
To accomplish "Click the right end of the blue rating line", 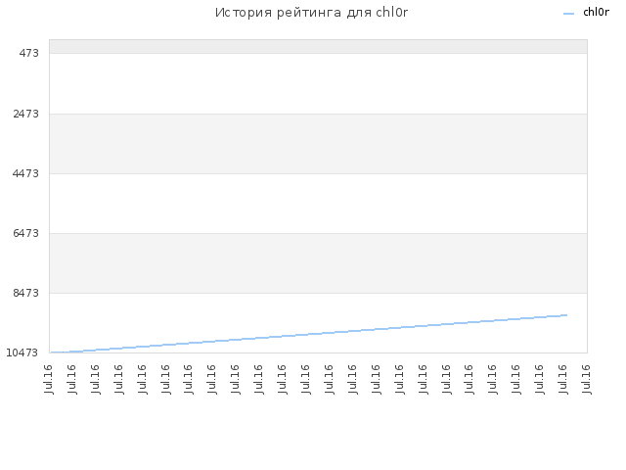I will pyautogui.click(x=566, y=315).
